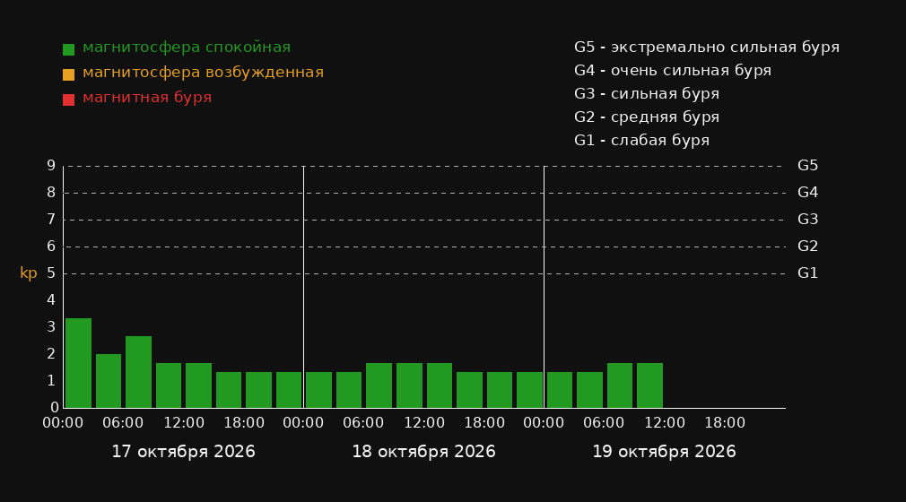Screen dimensions: 906x502
Task: Click the 12:00 time label for 17 октября
Action: click(184, 423)
